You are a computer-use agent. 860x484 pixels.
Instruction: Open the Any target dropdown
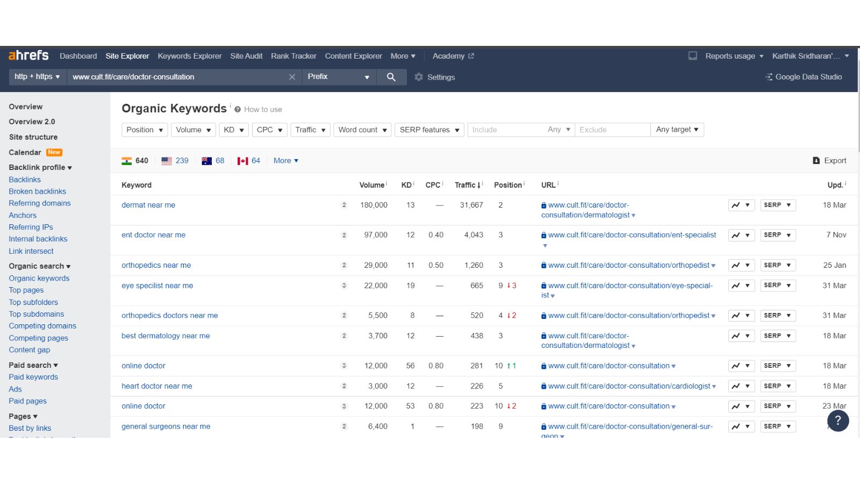(677, 130)
